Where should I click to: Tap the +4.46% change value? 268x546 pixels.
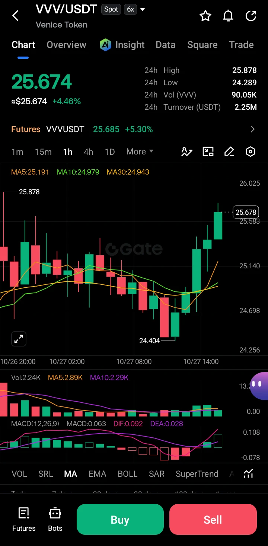point(67,101)
